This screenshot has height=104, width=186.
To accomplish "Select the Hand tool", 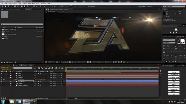I will [x=6, y=6].
